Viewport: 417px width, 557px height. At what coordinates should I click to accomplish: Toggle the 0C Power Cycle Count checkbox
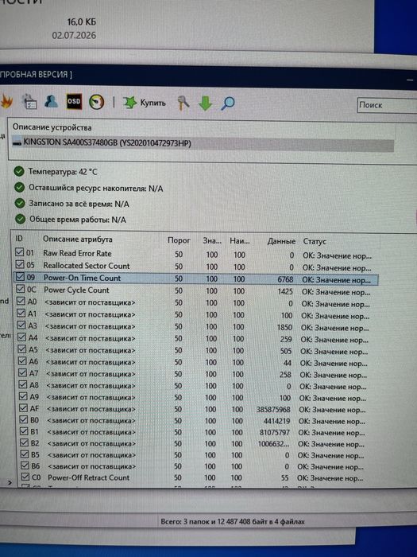[21, 289]
